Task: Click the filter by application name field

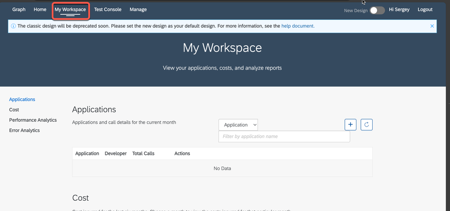Action: click(284, 136)
